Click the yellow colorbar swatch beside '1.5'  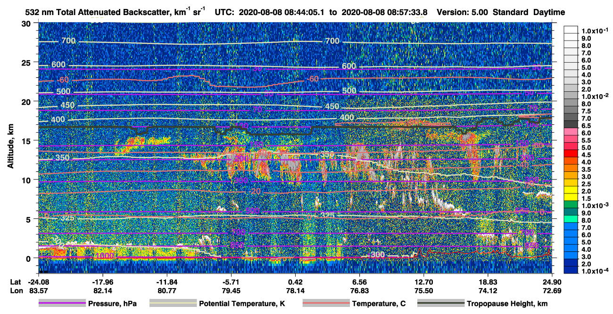pos(571,198)
